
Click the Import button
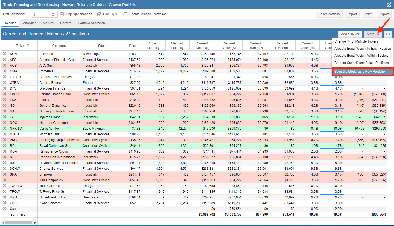coord(352,14)
